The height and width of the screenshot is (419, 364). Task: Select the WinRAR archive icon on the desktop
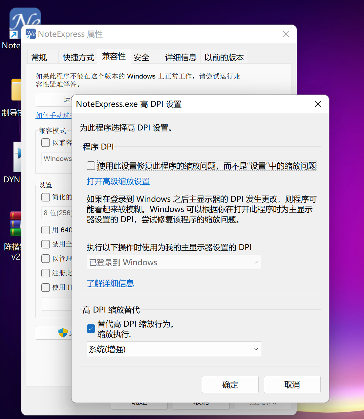tap(15, 224)
